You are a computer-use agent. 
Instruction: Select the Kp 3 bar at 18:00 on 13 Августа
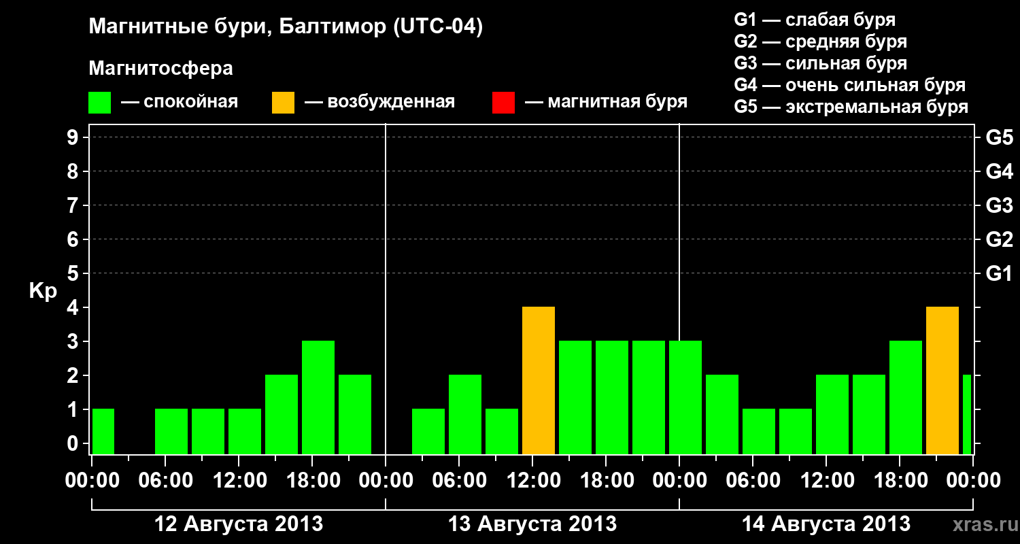(x=612, y=397)
